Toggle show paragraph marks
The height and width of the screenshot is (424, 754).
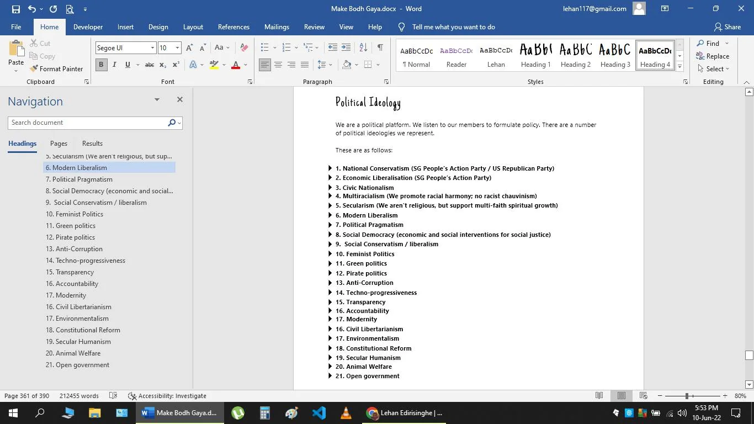click(380, 48)
